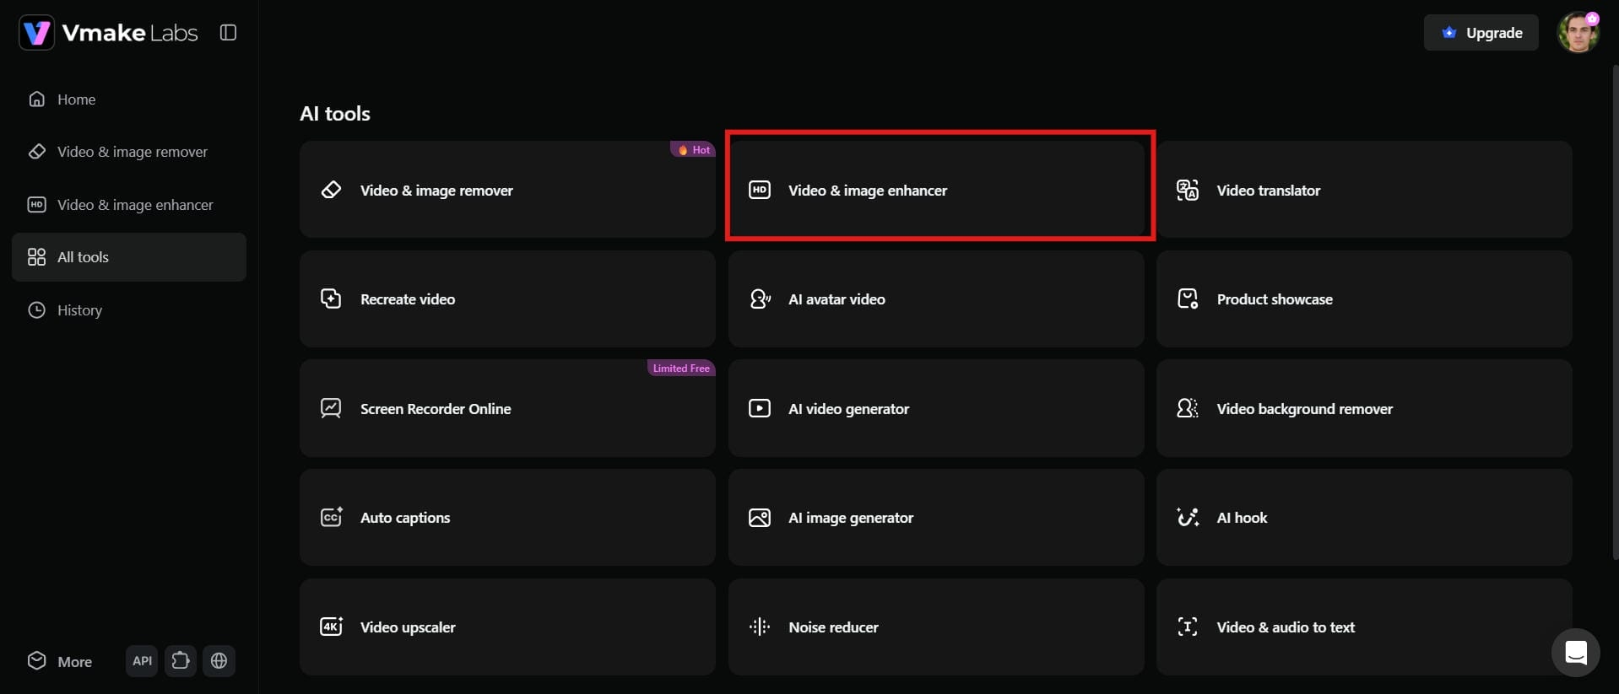Viewport: 1619px width, 694px height.
Task: Open Home in the sidebar
Action: (129, 100)
